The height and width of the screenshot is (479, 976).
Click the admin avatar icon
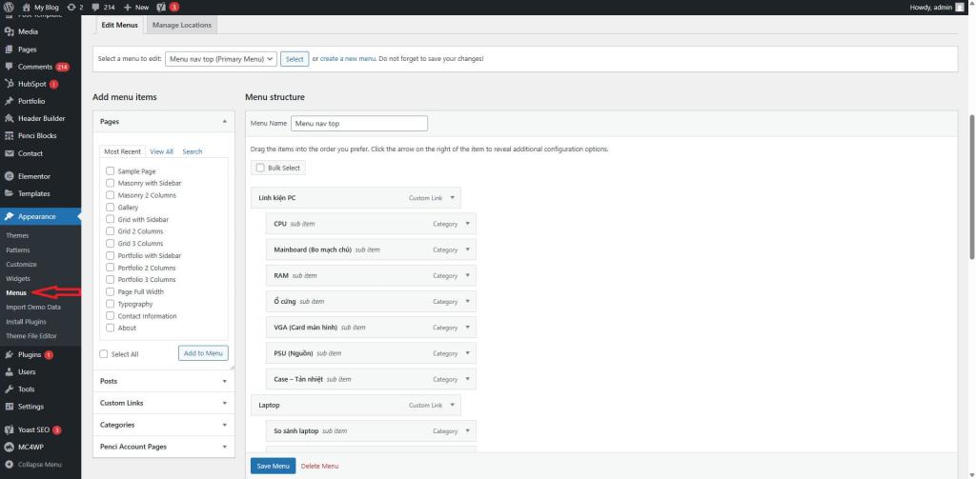[x=960, y=8]
